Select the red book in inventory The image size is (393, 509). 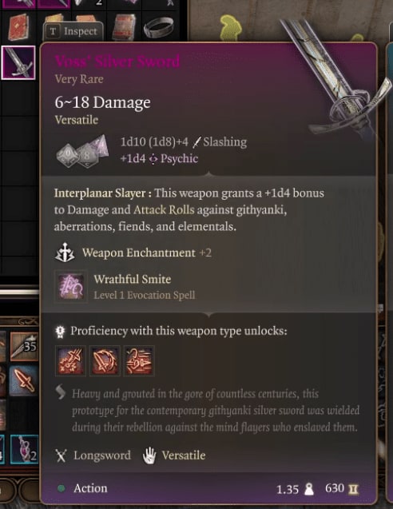(18, 26)
